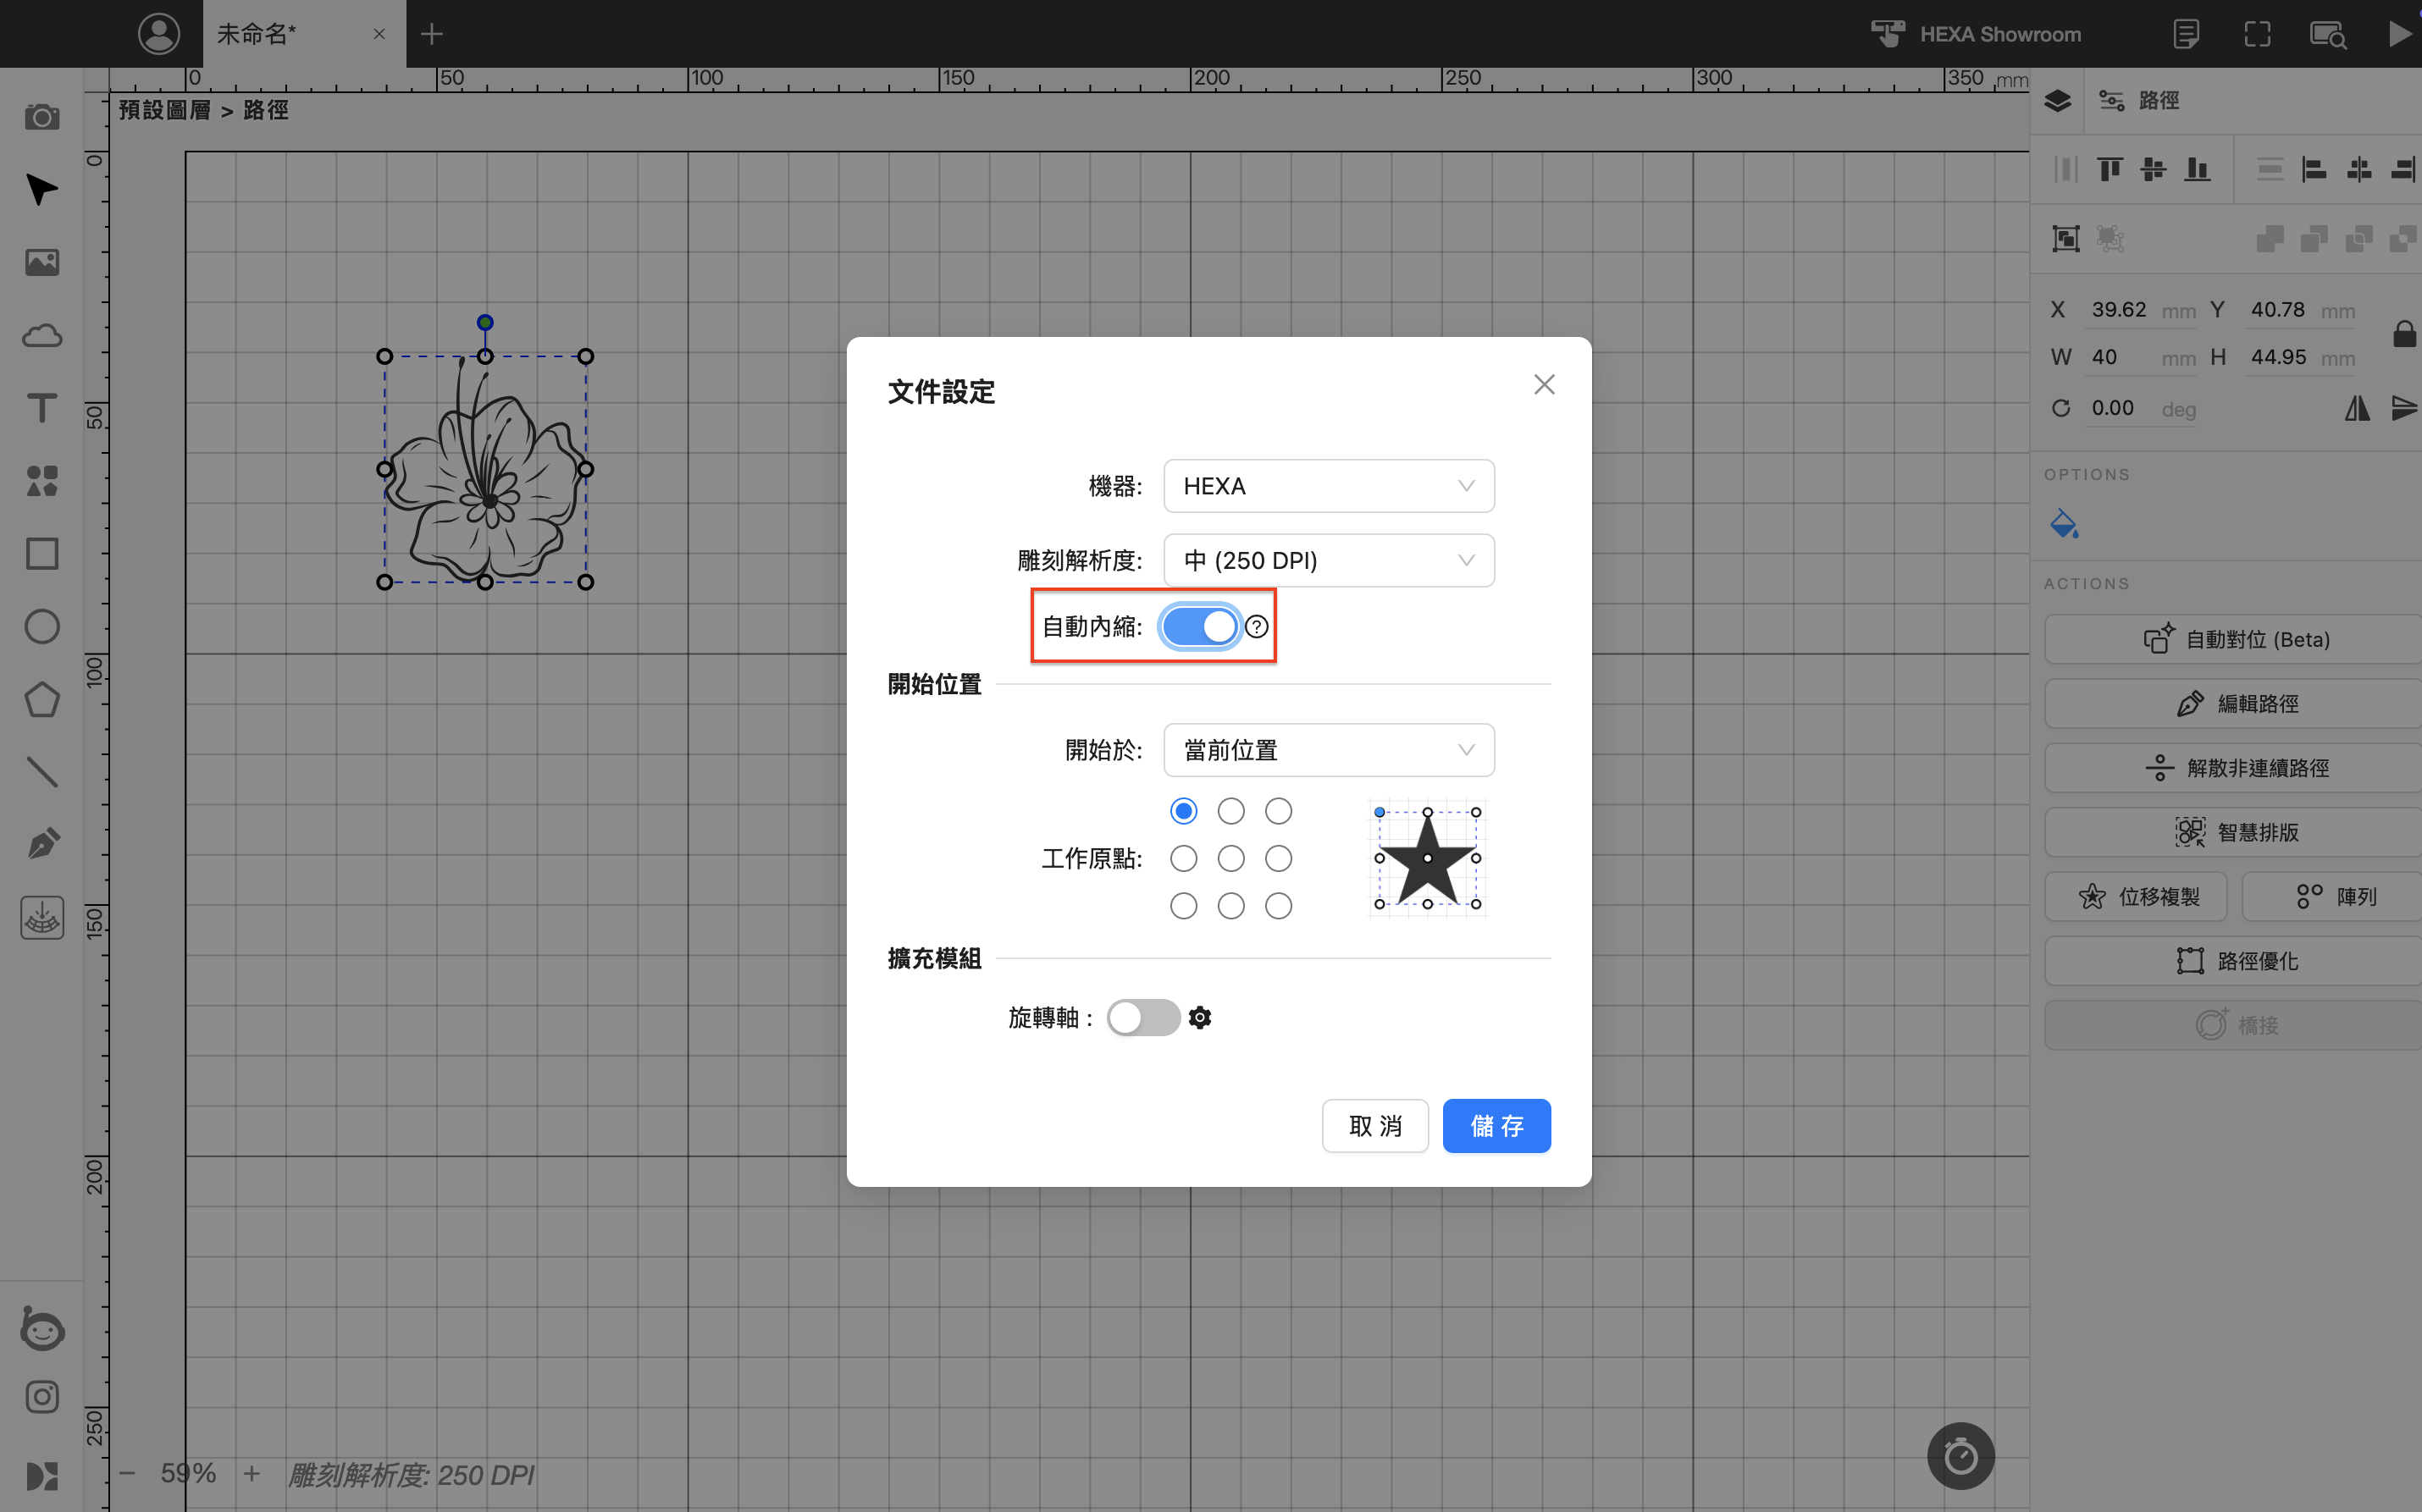Screen dimensions: 2422x1512
Task: Click the frame/area select icon in top bar
Action: pyautogui.click(x=2257, y=34)
